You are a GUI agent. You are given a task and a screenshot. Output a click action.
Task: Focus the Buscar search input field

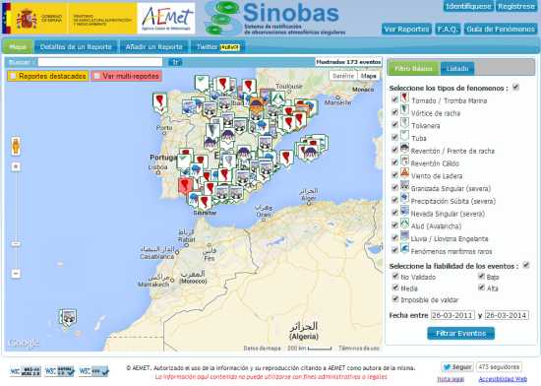(x=100, y=62)
